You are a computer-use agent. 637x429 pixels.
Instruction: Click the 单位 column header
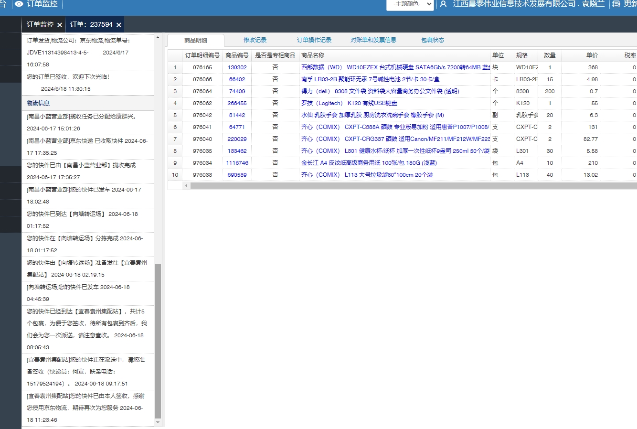(502, 55)
